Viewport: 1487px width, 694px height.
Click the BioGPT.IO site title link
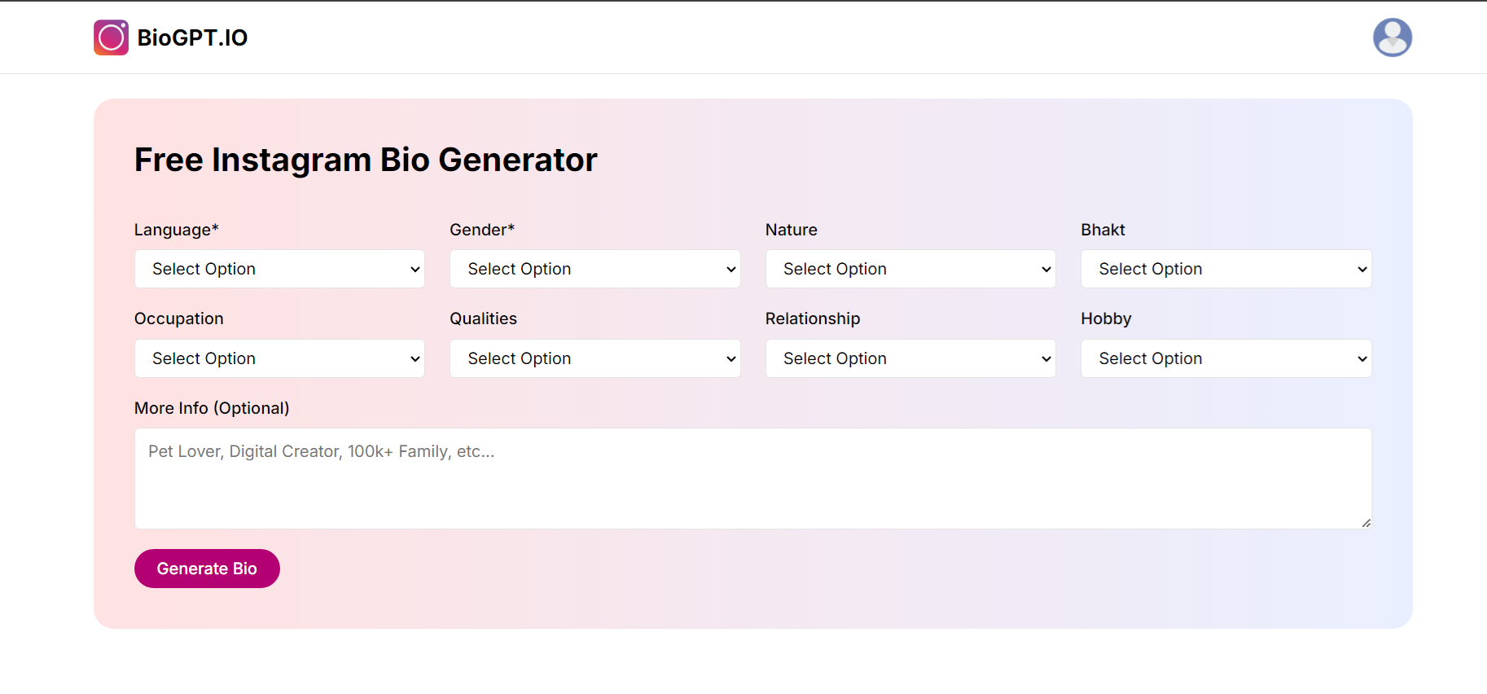point(192,37)
